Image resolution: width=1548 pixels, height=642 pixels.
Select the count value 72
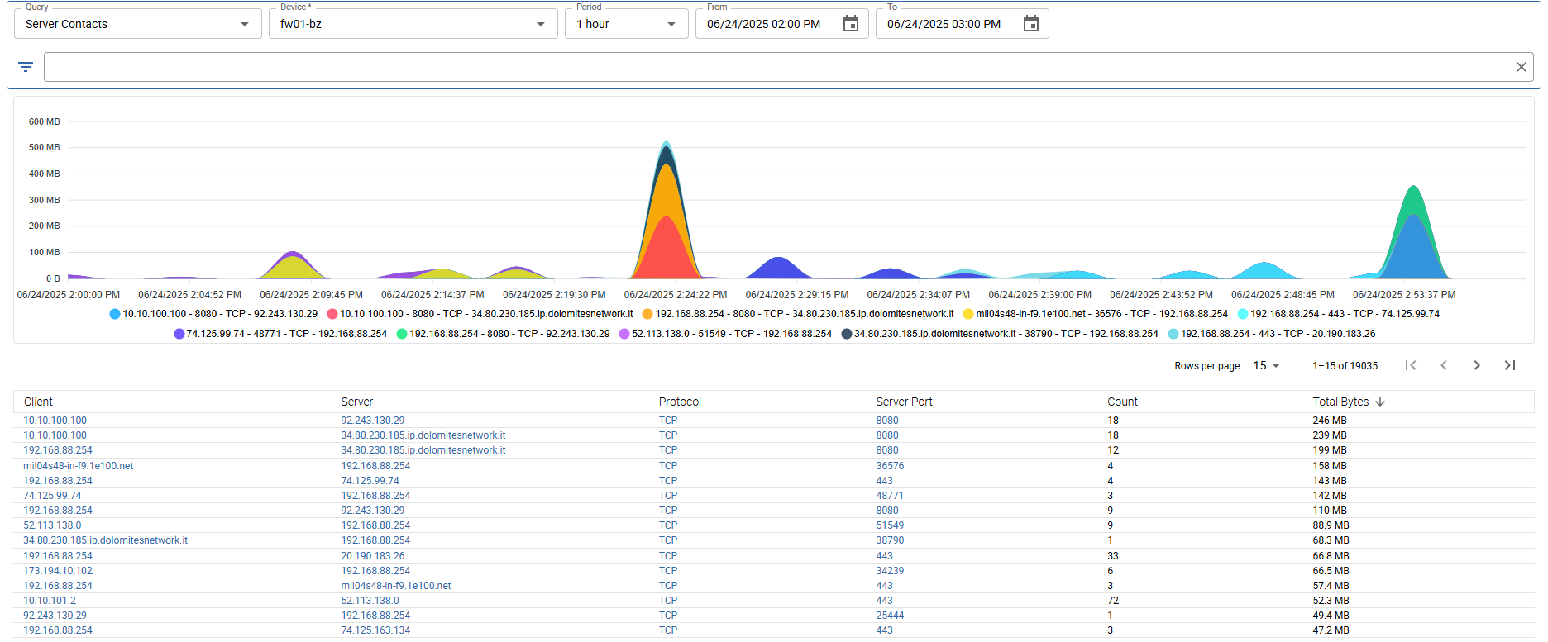[x=1113, y=601]
